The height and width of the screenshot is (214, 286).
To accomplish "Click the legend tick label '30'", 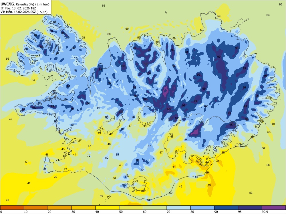I will pyautogui.click(x=73, y=212).
